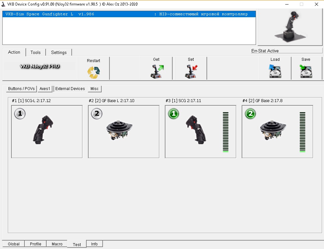This screenshot has height=249, width=324.
Task: Click the Restart recycle arrows icon
Action: click(x=93, y=72)
